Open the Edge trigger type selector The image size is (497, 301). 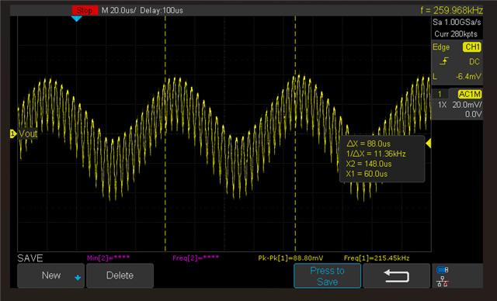point(441,47)
